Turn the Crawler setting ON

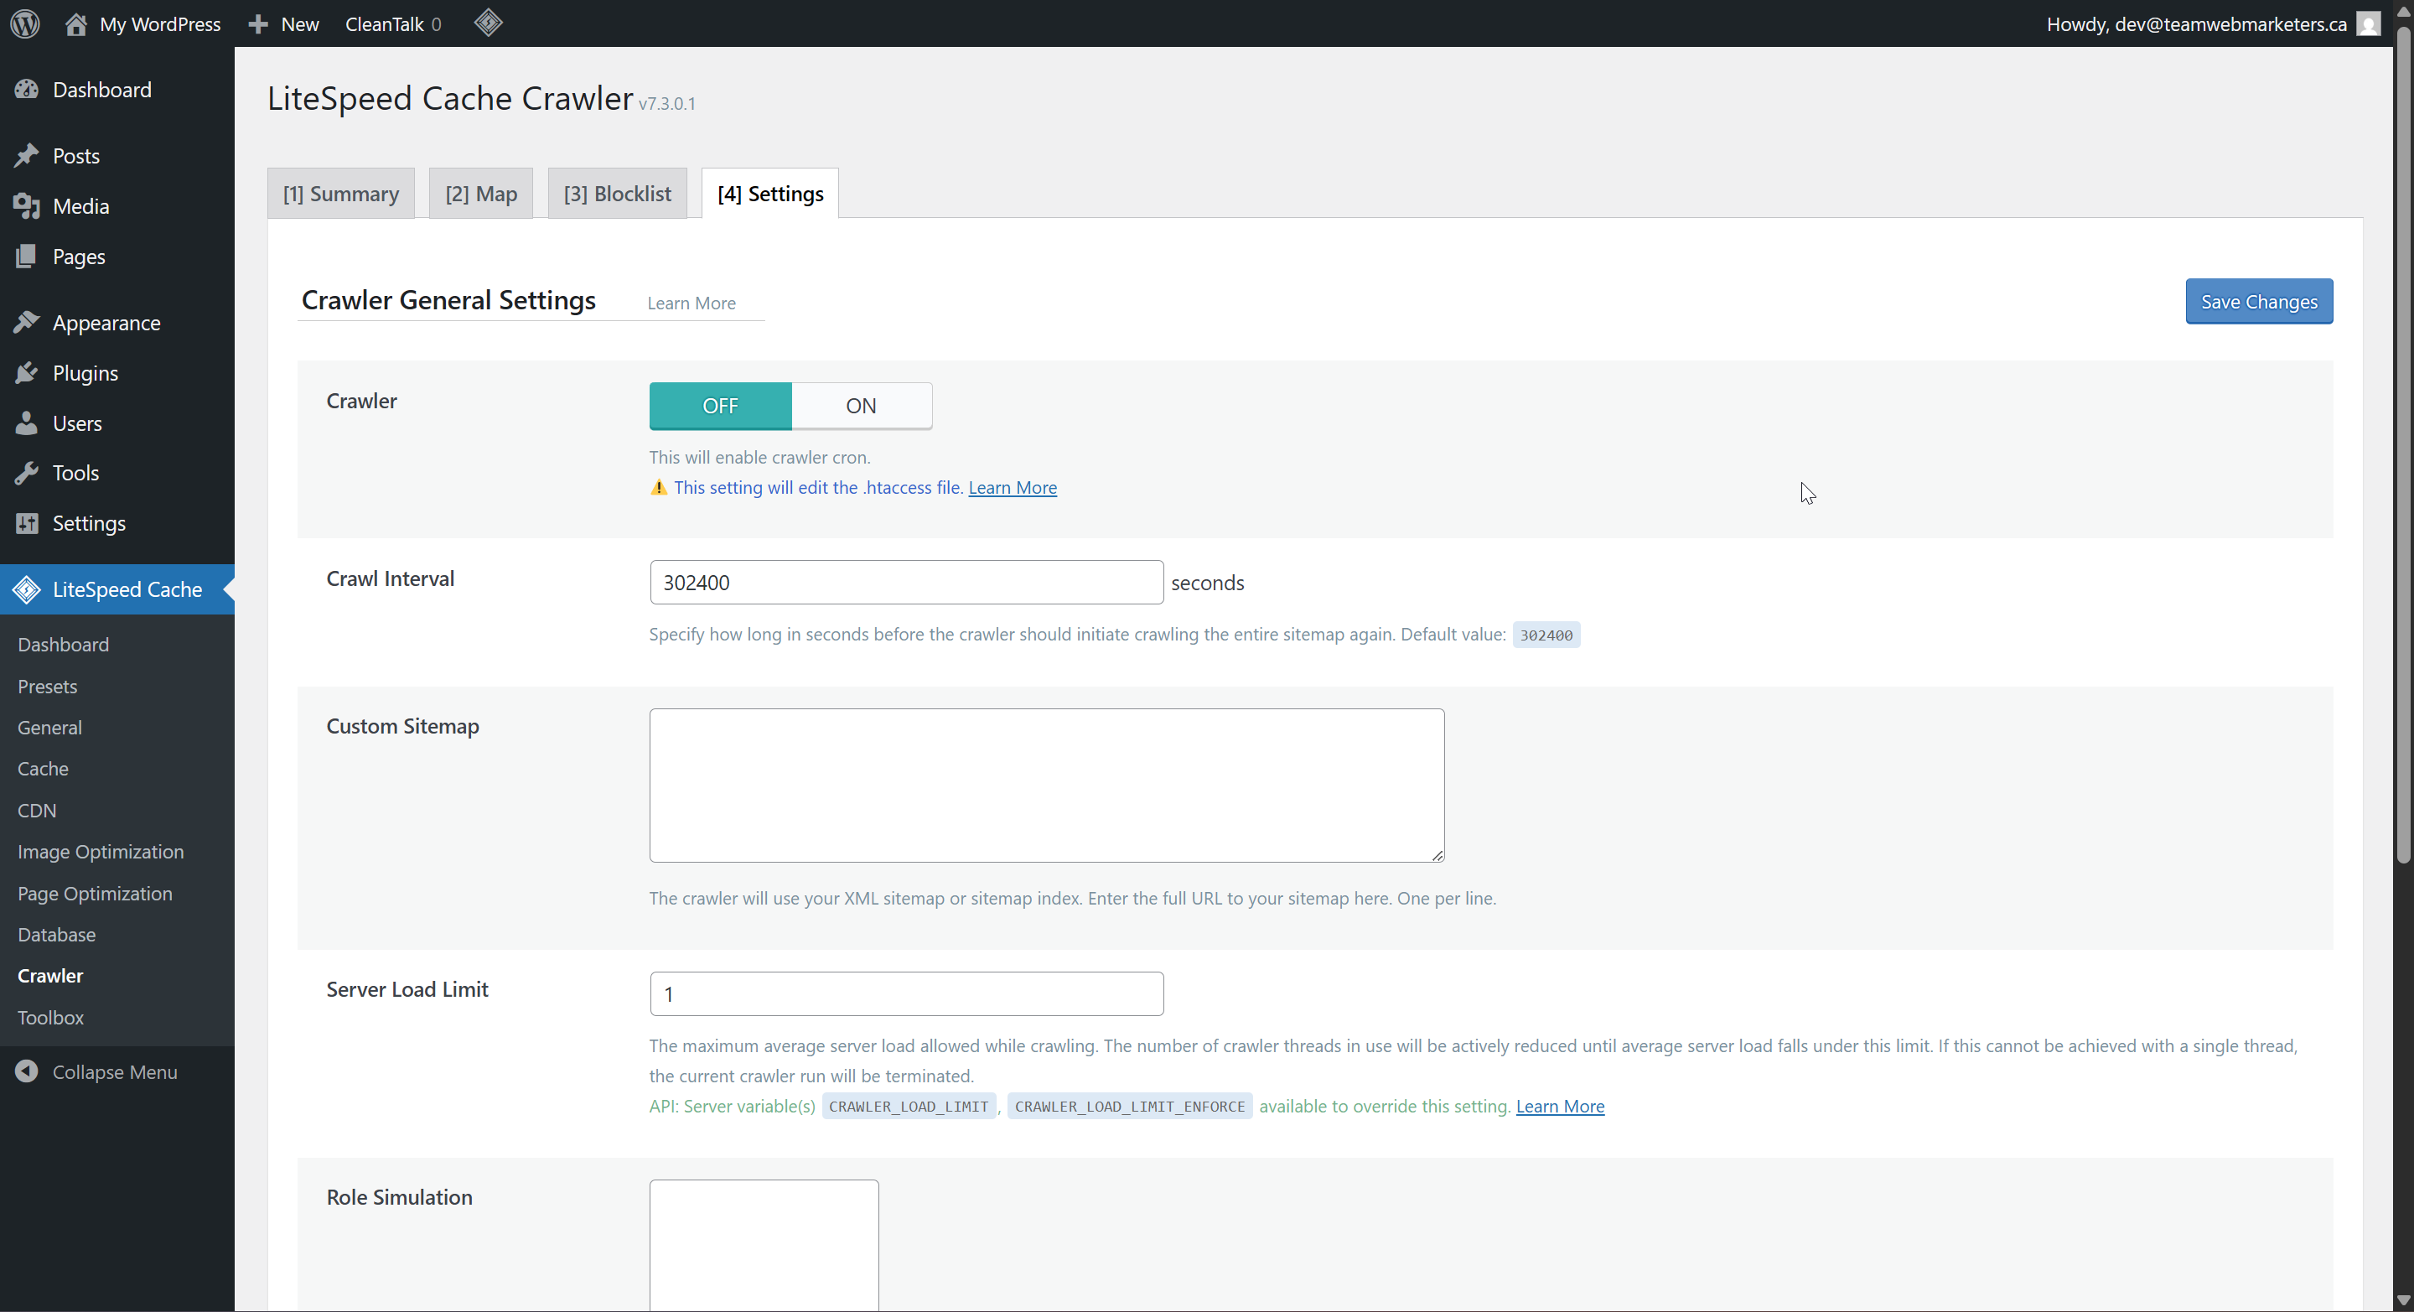pos(860,406)
